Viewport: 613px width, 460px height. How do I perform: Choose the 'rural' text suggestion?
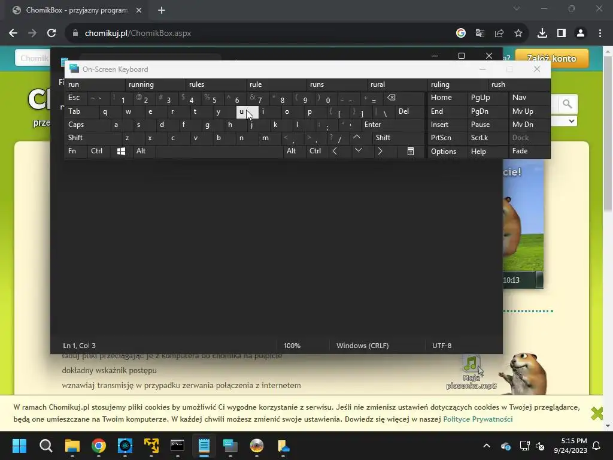397,84
